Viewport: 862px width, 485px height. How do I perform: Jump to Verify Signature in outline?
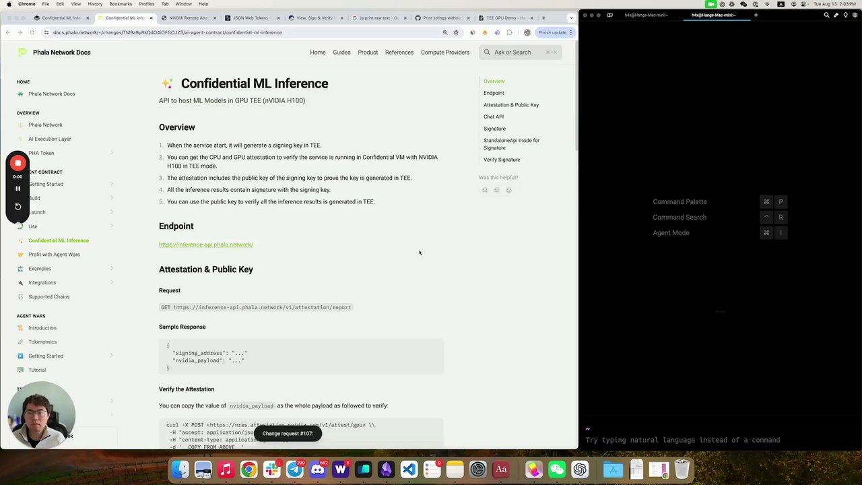tap(502, 160)
